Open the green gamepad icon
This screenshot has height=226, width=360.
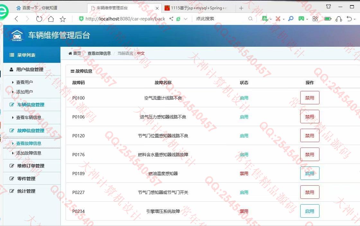click(301, 19)
